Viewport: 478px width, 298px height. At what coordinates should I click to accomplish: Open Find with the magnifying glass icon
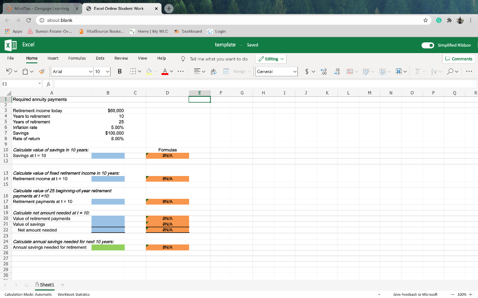[451, 72]
